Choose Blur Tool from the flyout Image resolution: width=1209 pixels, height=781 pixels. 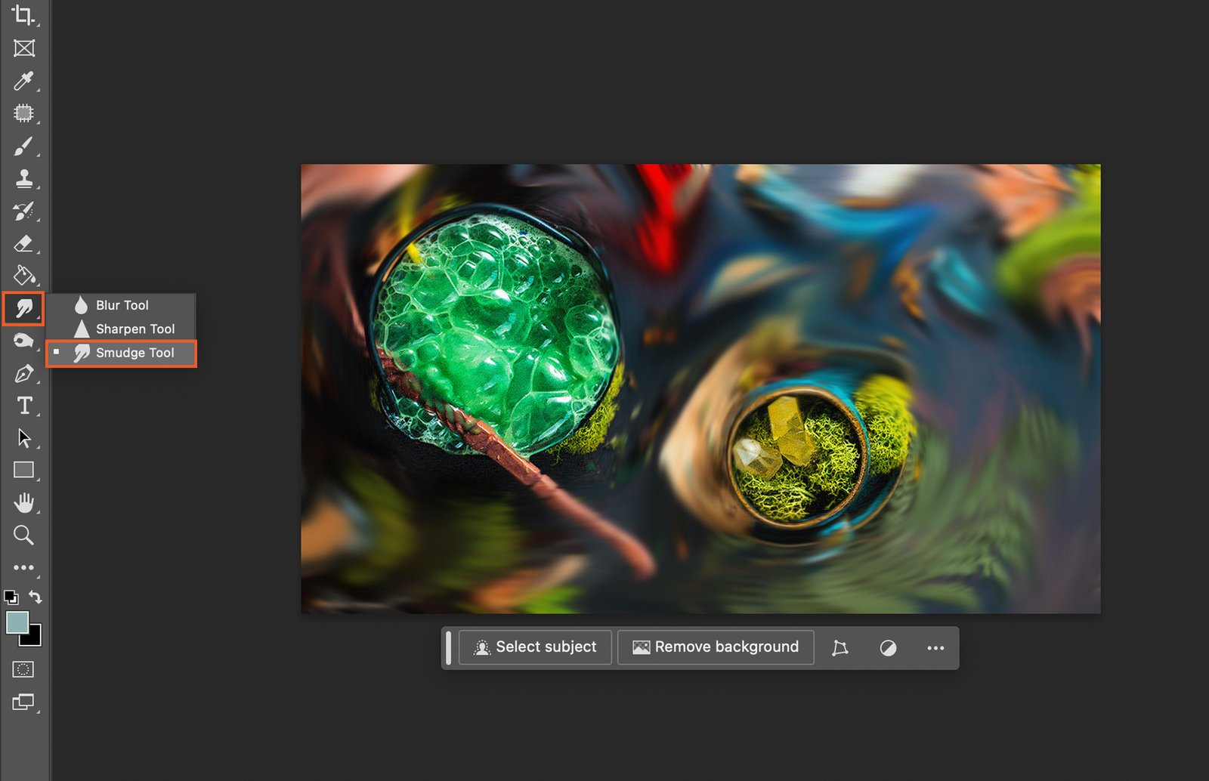point(122,305)
